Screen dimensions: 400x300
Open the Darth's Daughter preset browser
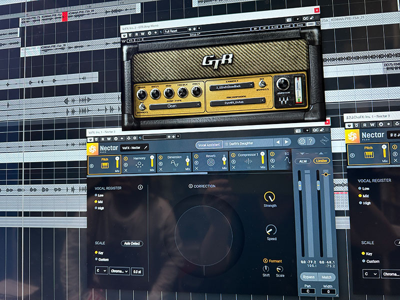pyautogui.click(x=247, y=143)
